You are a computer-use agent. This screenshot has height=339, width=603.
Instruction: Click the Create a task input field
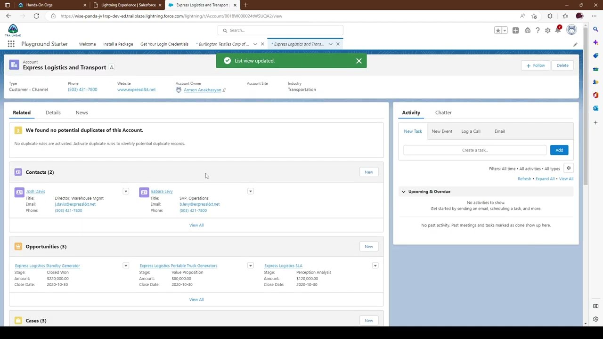[475, 150]
